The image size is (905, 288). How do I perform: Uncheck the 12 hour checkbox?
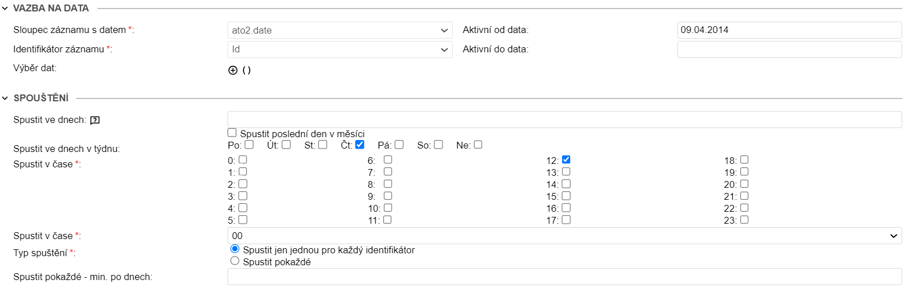pyautogui.click(x=566, y=160)
